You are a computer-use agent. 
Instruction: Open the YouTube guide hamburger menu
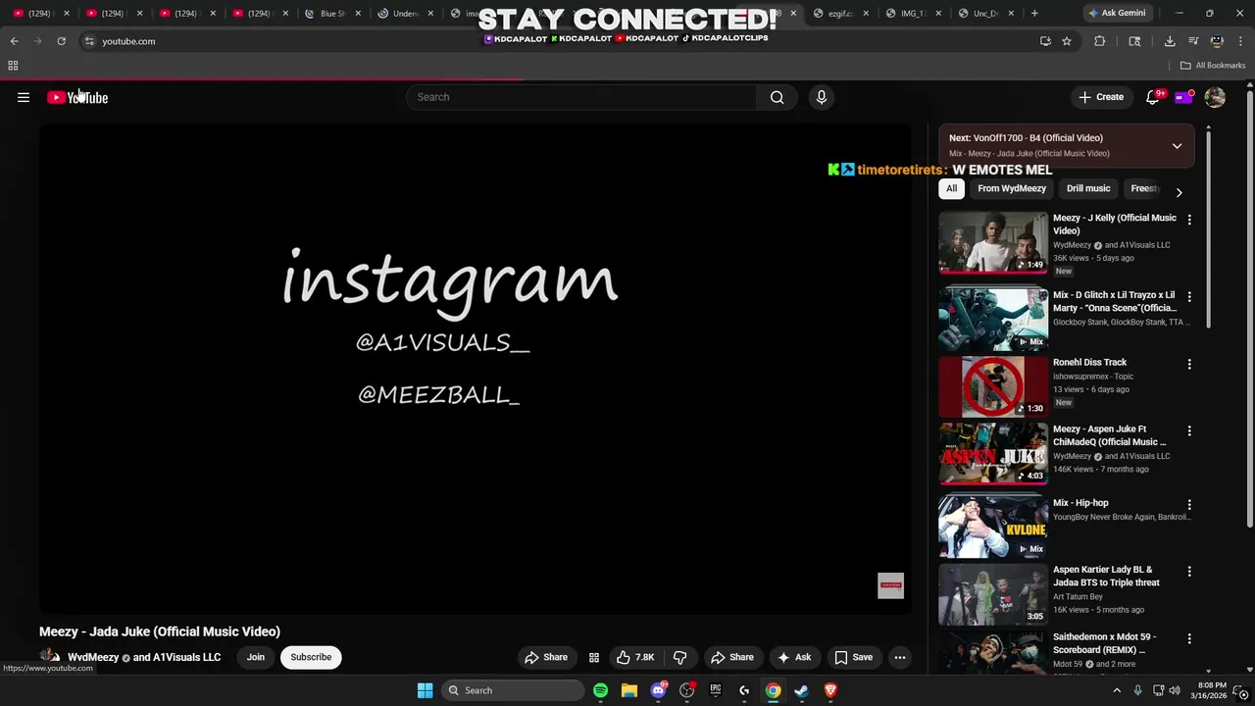coord(24,97)
